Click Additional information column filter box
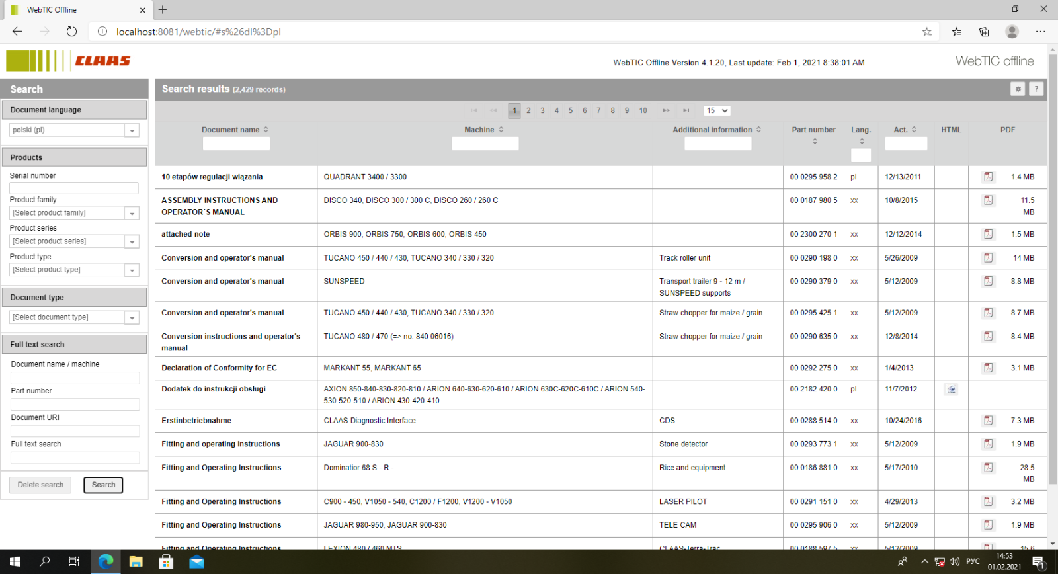This screenshot has height=574, width=1058. click(718, 143)
